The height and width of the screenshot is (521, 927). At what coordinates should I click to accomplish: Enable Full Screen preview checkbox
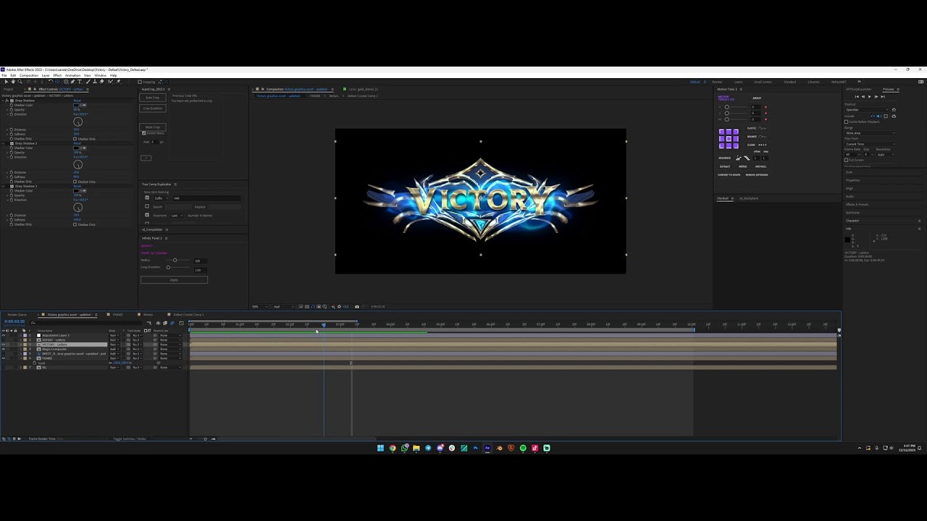click(846, 160)
